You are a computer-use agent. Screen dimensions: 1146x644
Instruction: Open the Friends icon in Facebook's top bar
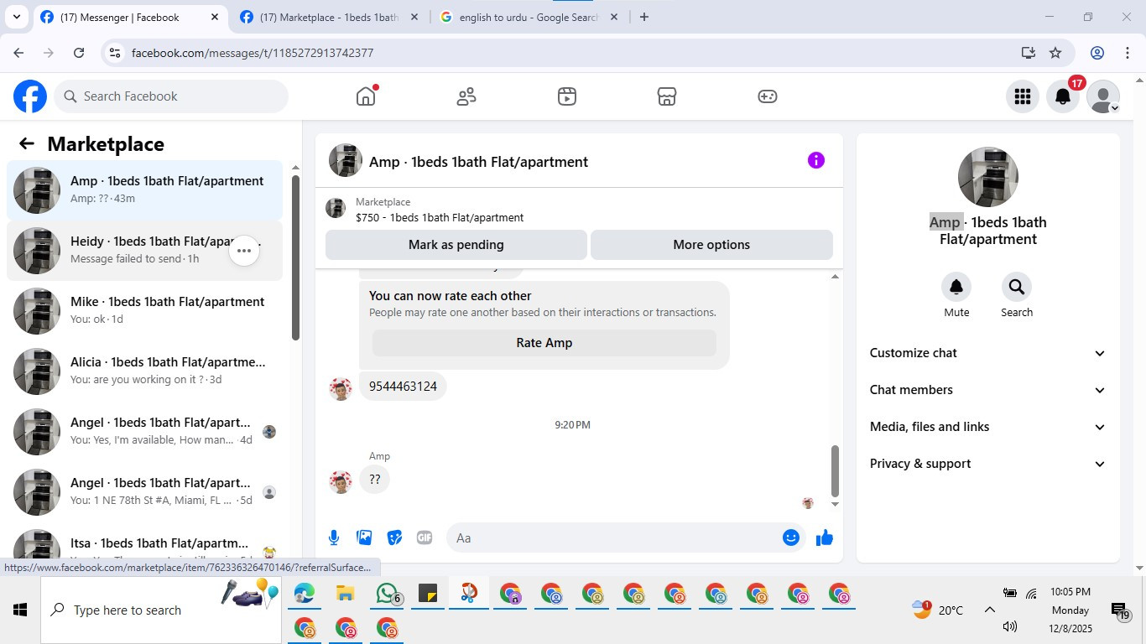point(466,96)
